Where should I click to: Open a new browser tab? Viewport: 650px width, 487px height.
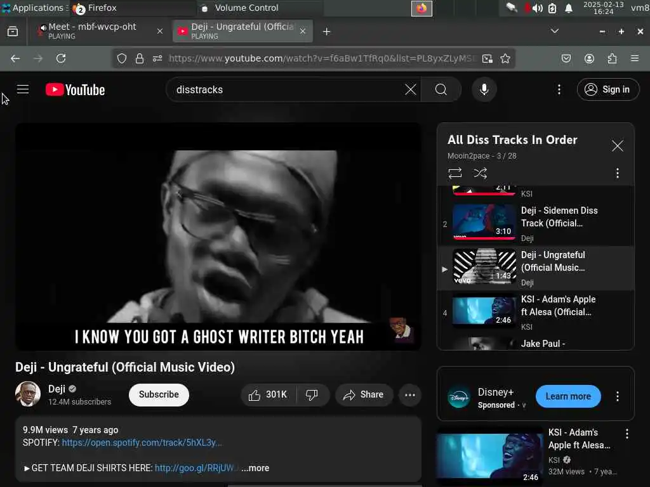327,32
